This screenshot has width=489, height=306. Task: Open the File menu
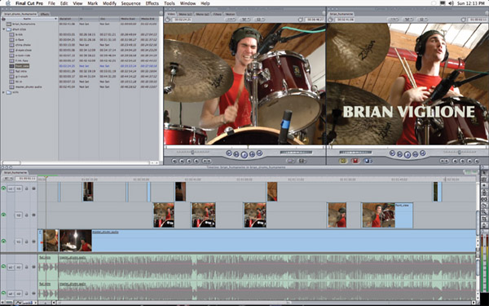[51, 3]
